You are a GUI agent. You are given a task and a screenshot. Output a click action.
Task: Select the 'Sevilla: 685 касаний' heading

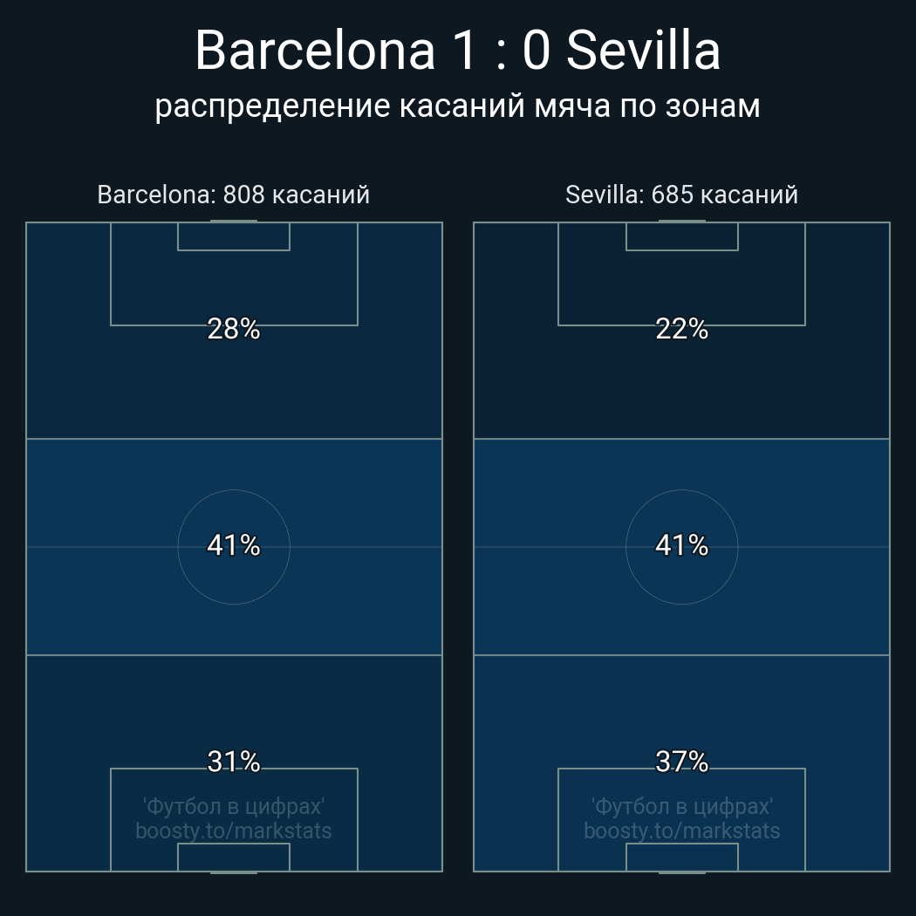click(681, 195)
